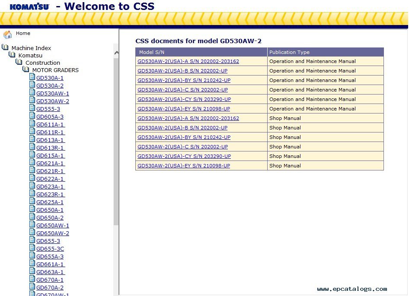Viewport: 409px width, 296px height.
Task: Click the document icon beside GD555-3
Action: (x=32, y=108)
